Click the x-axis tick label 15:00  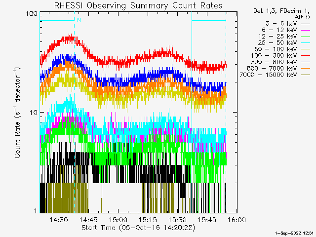tap(118, 220)
